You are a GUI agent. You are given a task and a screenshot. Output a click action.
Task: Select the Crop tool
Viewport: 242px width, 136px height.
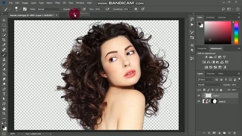point(4,40)
